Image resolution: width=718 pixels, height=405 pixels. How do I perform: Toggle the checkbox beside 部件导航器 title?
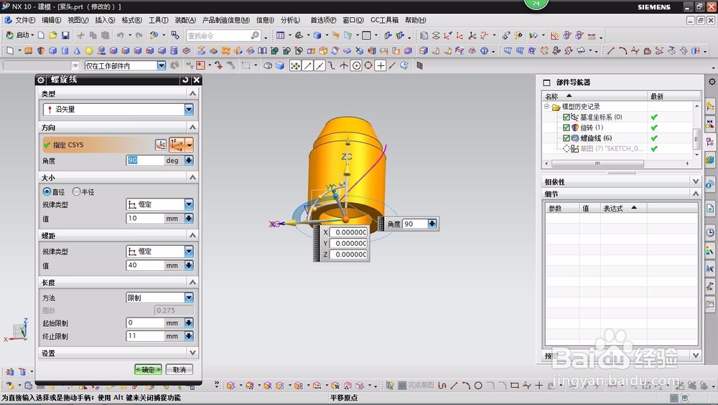coord(546,82)
